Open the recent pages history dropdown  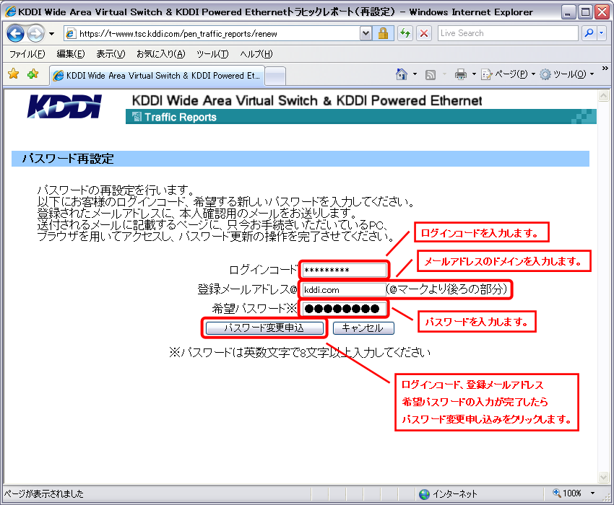52,34
